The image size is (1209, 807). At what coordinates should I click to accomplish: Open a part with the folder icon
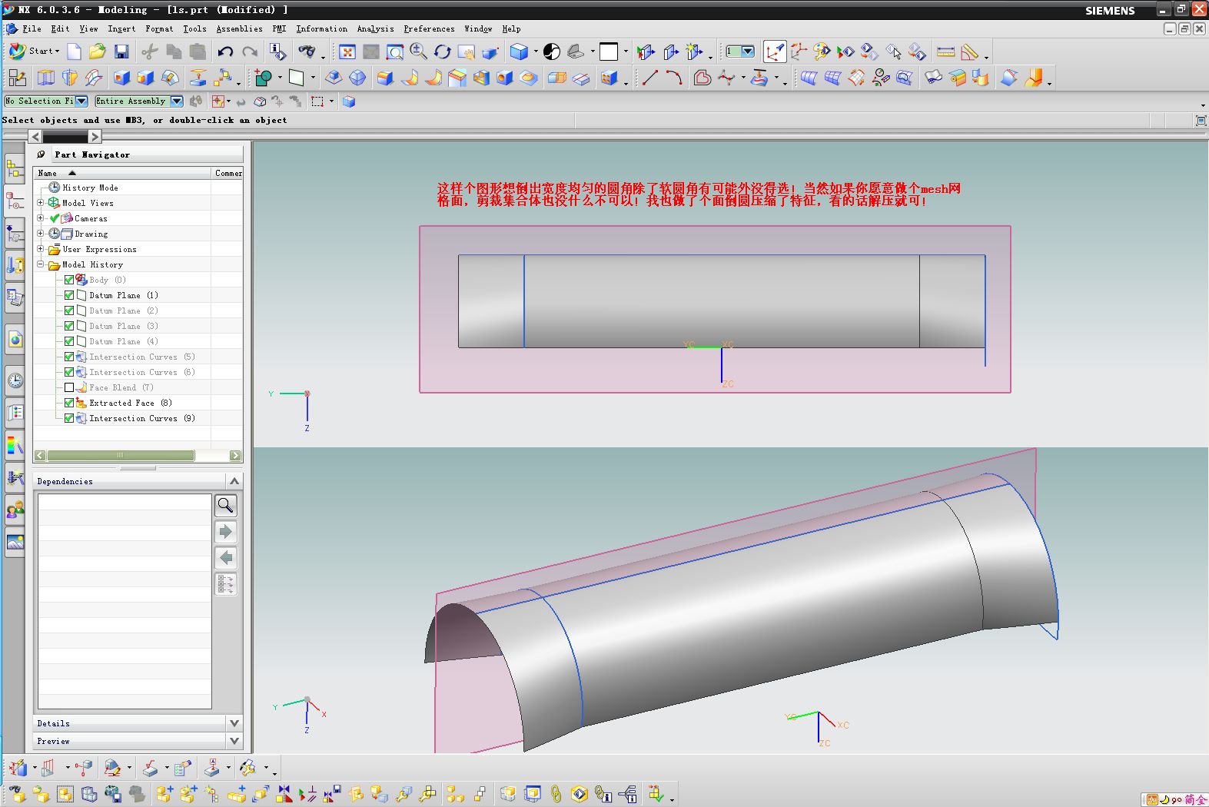point(98,51)
